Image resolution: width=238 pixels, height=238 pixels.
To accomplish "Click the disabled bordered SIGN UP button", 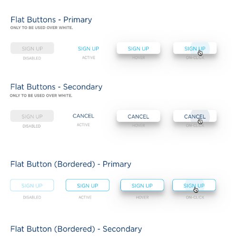I will [32, 185].
